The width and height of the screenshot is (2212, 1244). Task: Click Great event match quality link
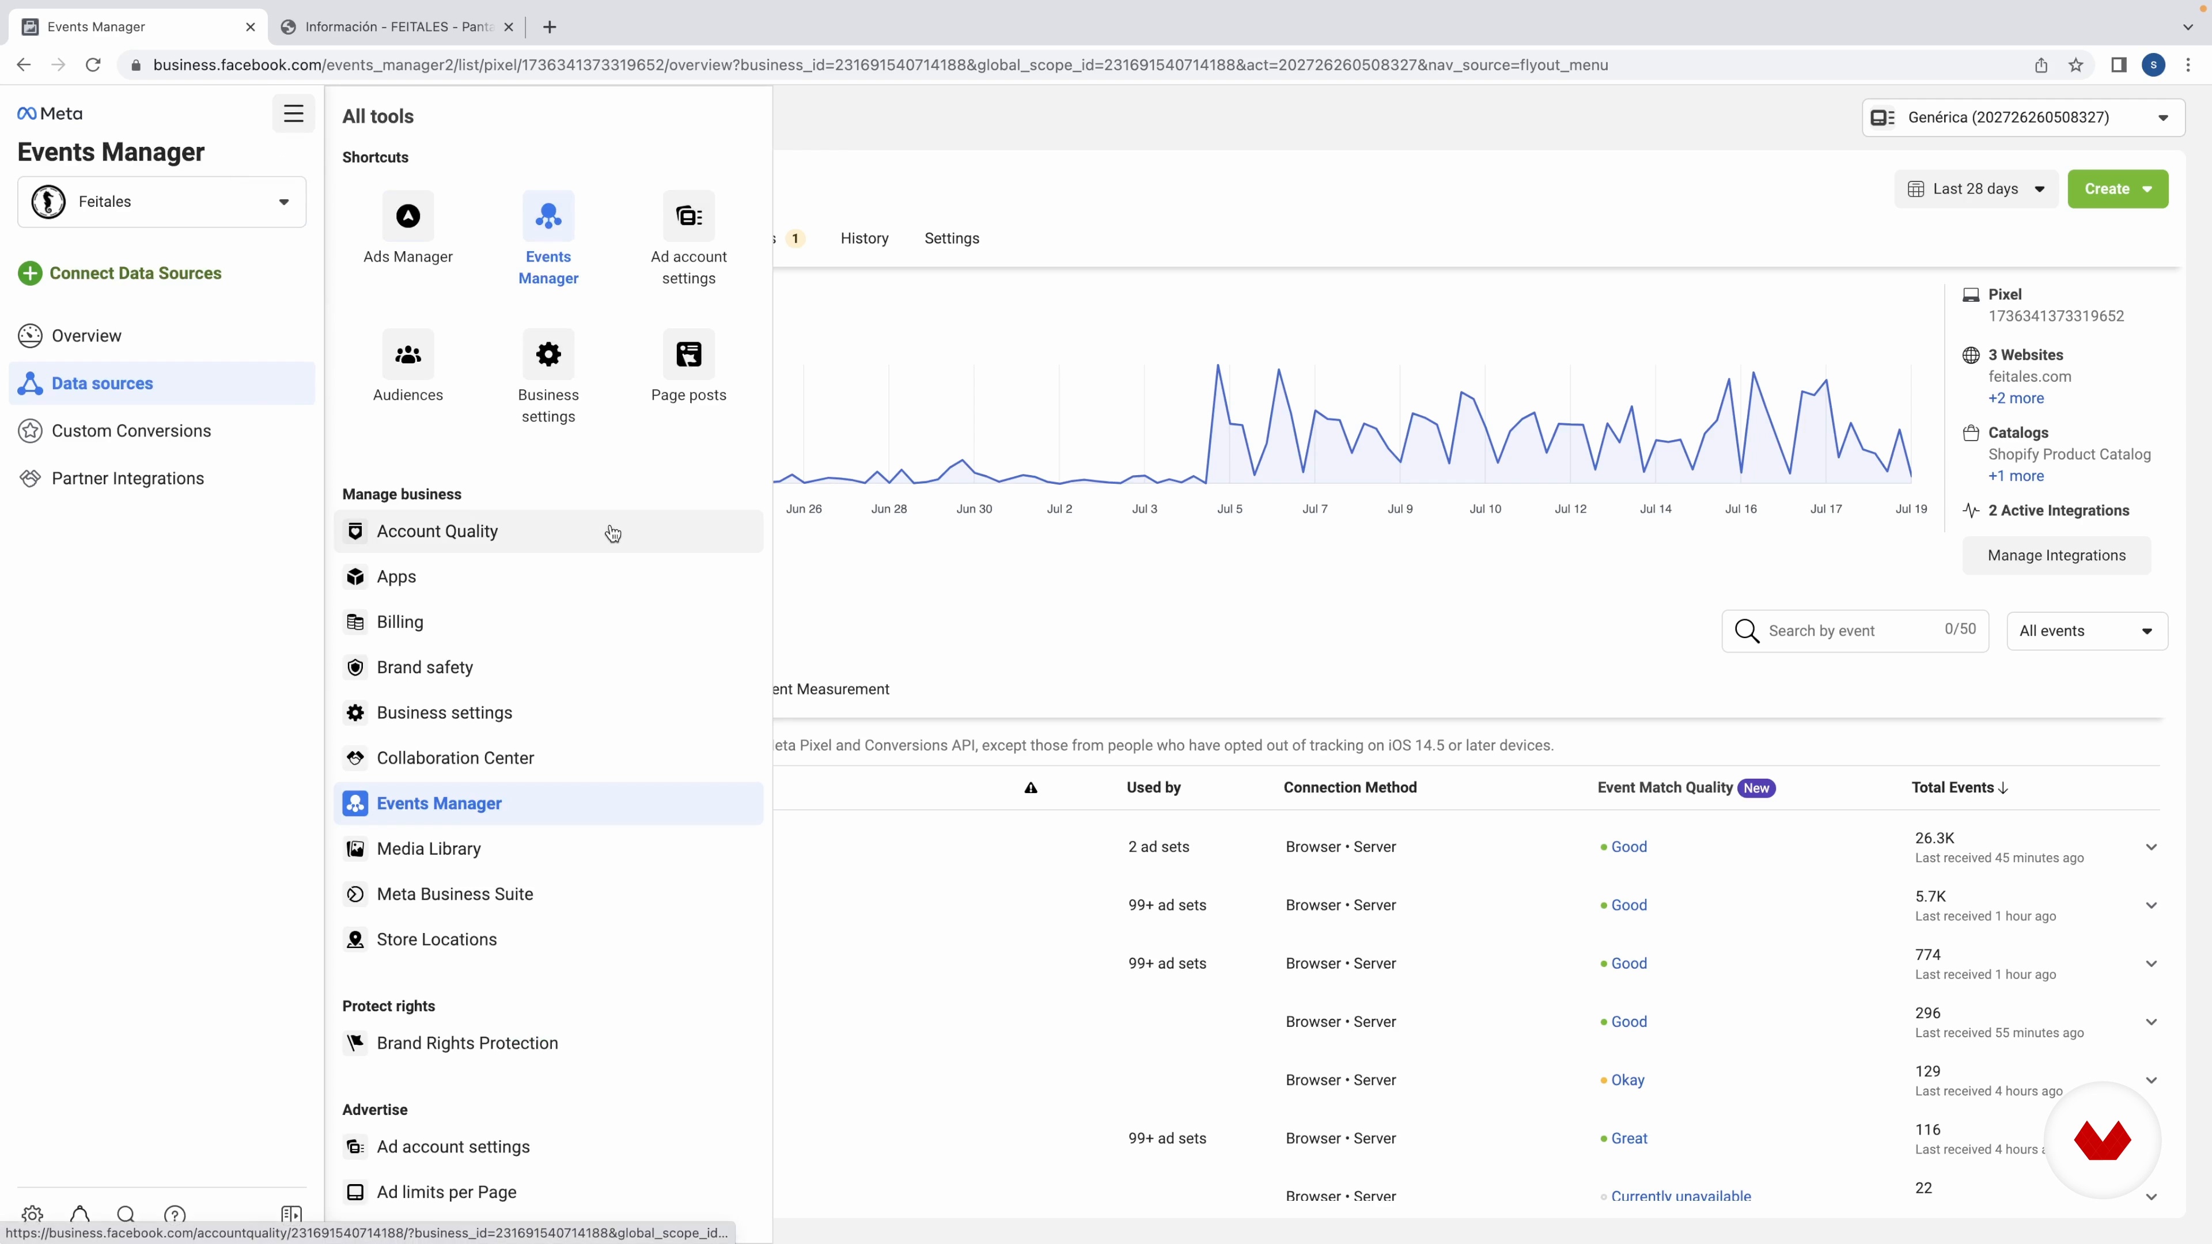tap(1629, 1139)
